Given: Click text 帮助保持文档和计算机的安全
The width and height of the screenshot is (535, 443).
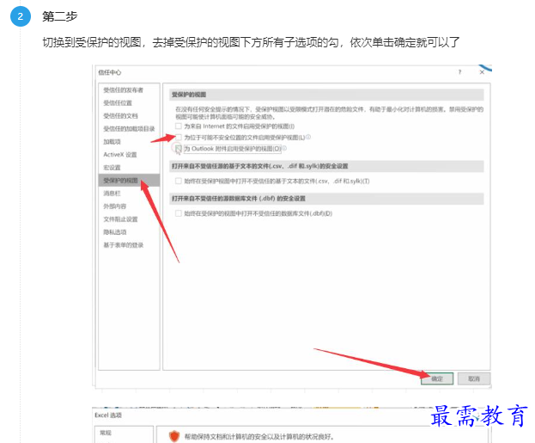Looking at the screenshot, I should pyautogui.click(x=259, y=436).
